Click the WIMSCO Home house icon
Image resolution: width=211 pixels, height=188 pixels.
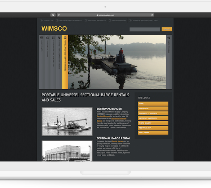click(x=169, y=38)
